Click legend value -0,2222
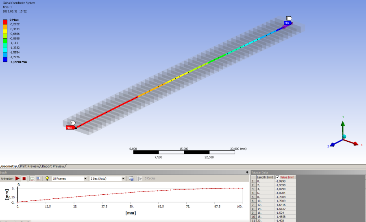This screenshot has width=366, height=222. 15,24
